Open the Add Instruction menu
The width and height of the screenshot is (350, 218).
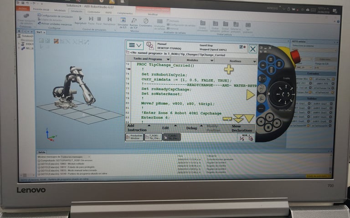138,128
